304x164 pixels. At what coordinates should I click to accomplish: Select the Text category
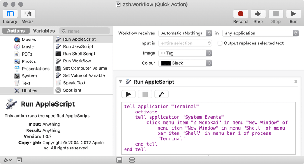pos(27,83)
